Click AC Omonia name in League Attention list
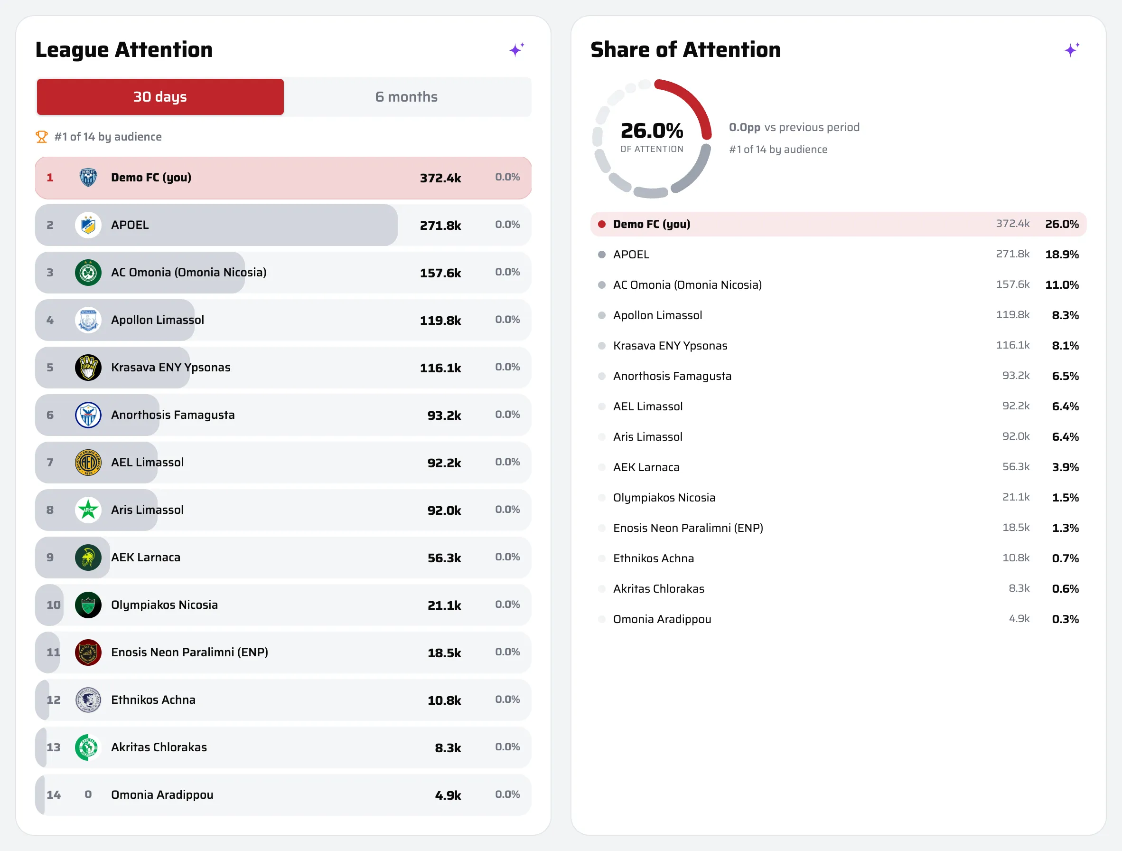Viewport: 1122px width, 851px height. 189,273
